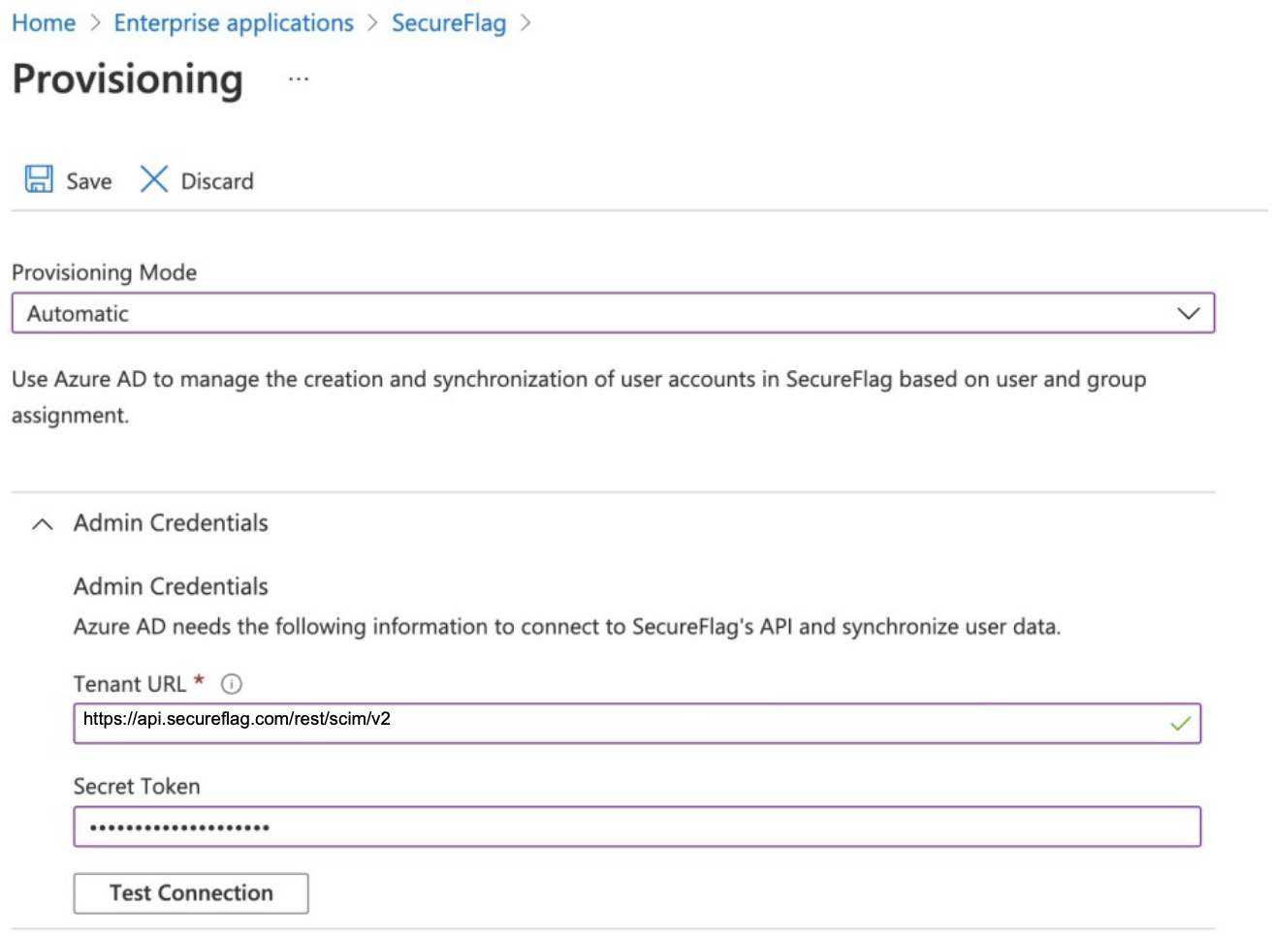The width and height of the screenshot is (1274, 936).
Task: Click the Discard label in the toolbar
Action: tap(217, 181)
